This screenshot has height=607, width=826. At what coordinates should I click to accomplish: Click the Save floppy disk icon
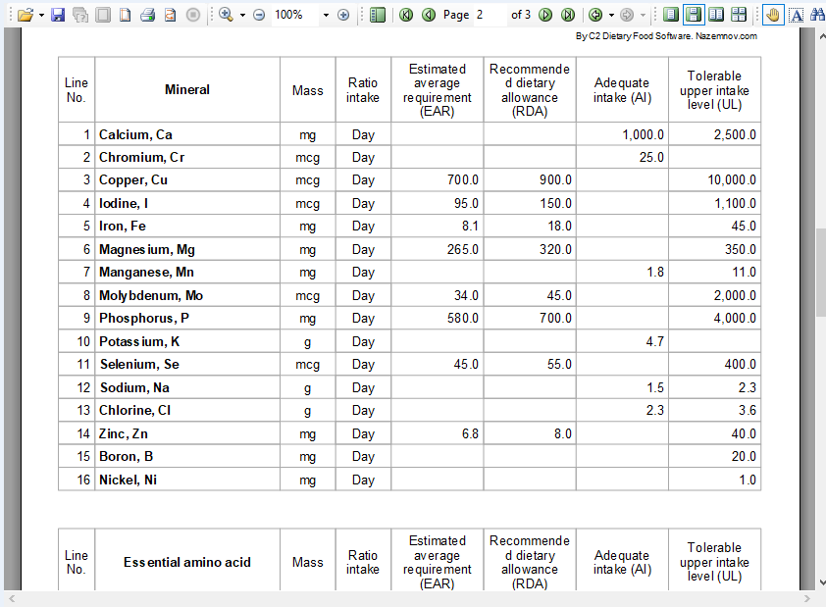pos(58,15)
